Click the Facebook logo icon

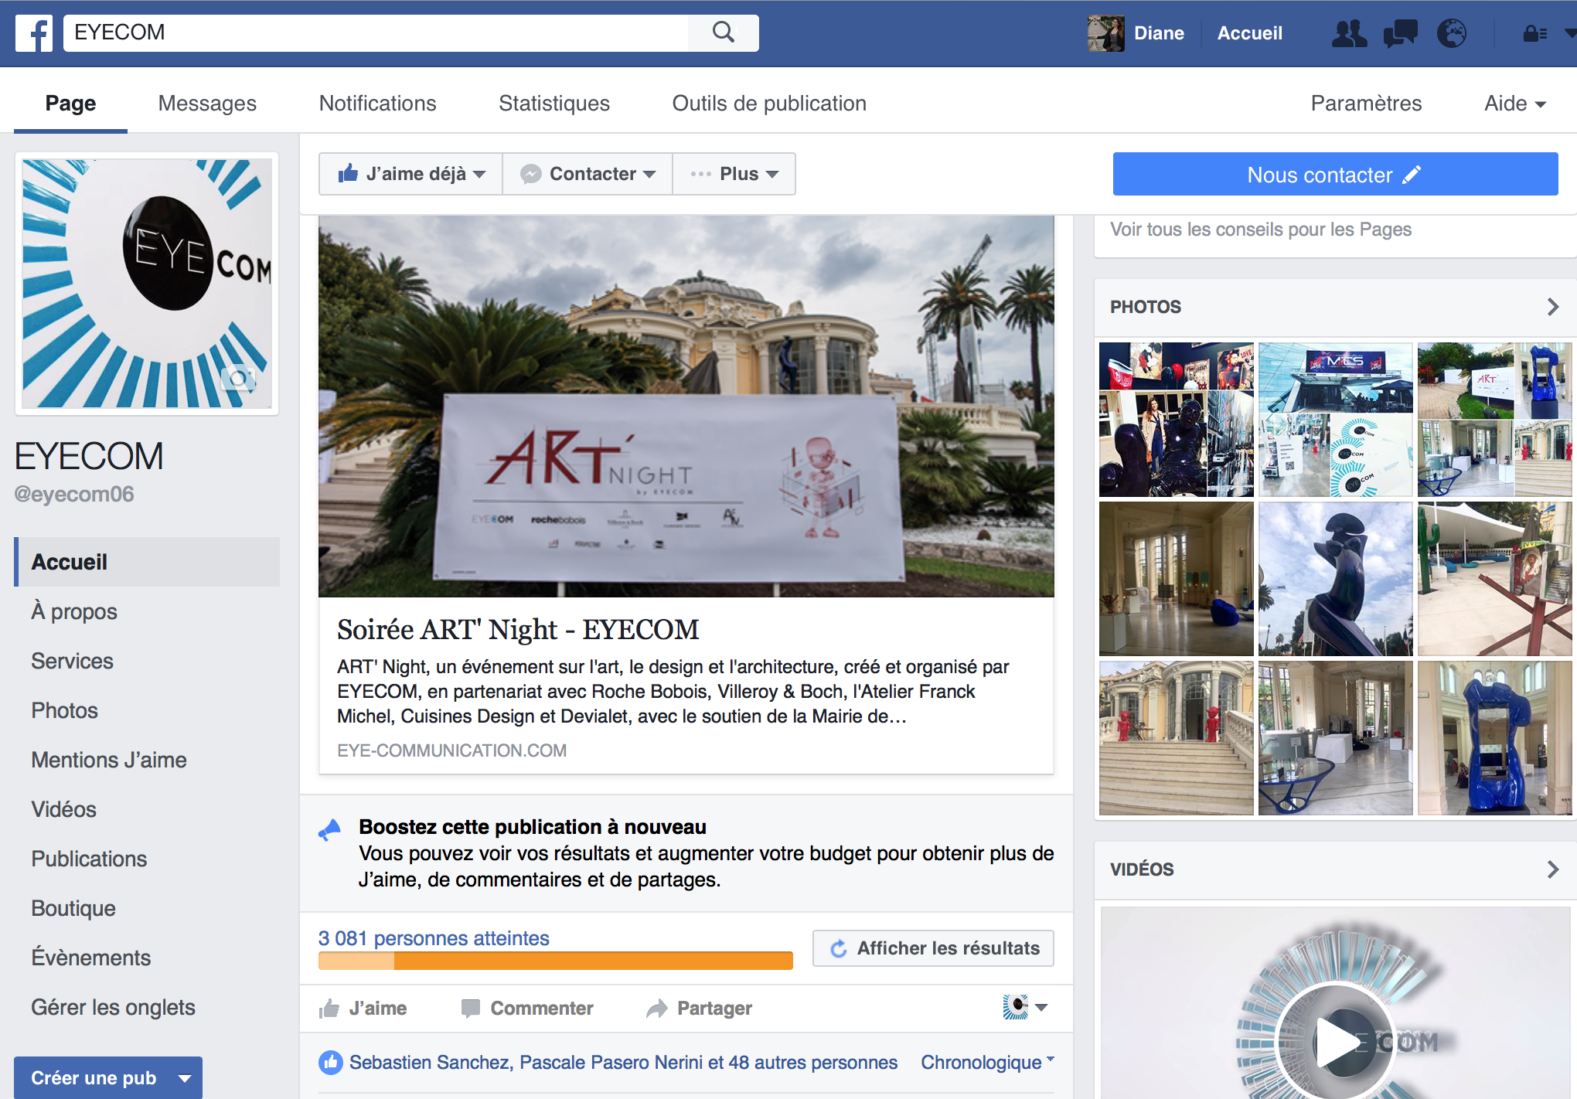[x=34, y=33]
